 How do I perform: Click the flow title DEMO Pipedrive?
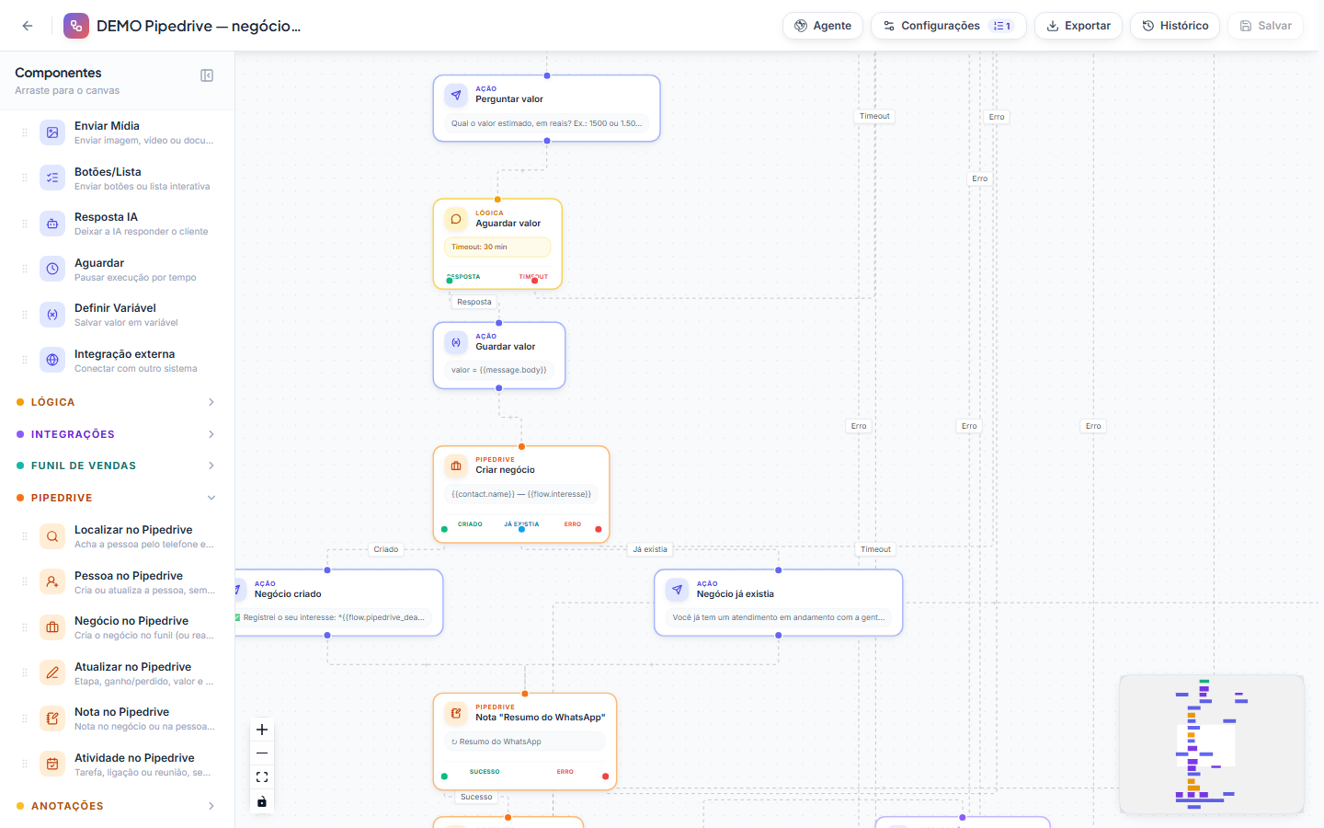pos(199,26)
